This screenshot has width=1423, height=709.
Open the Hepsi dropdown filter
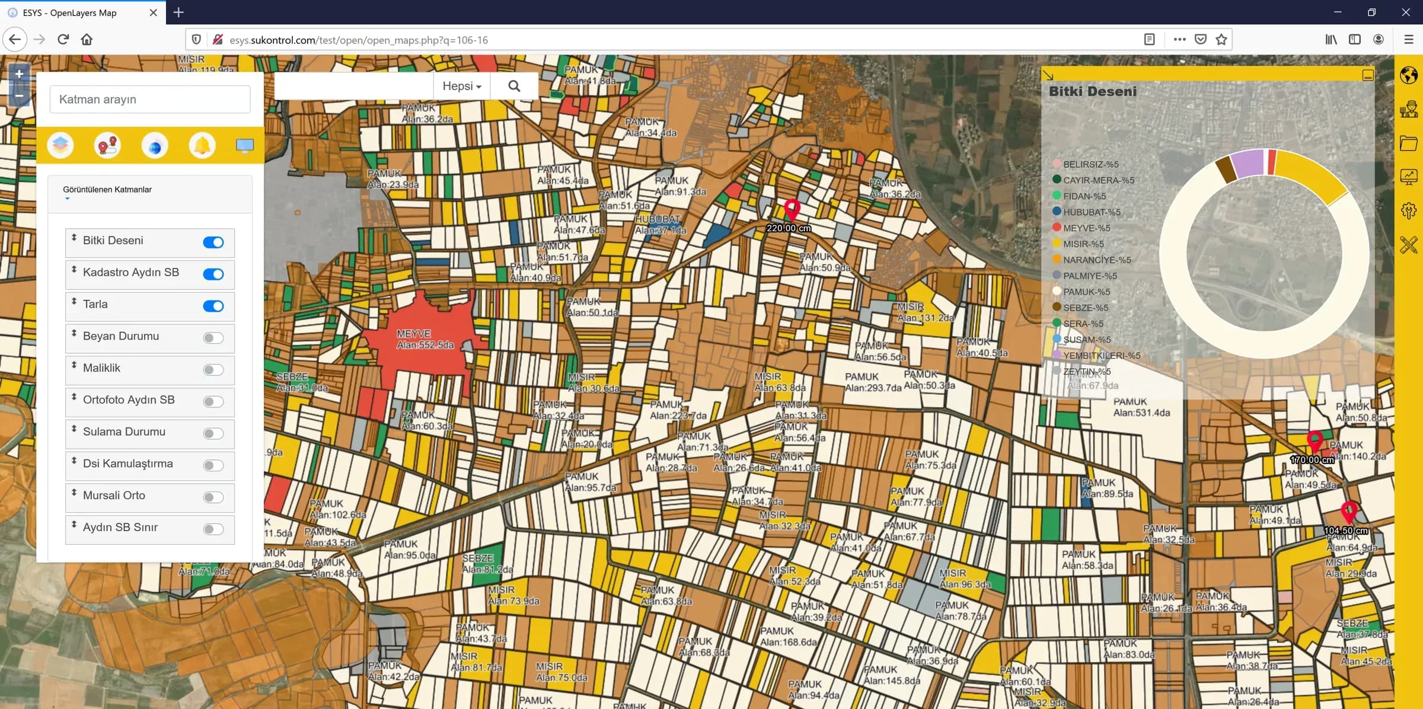point(462,87)
